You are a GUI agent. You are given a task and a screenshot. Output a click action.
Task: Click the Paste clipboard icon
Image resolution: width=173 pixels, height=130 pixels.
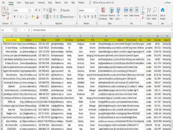click(4, 11)
